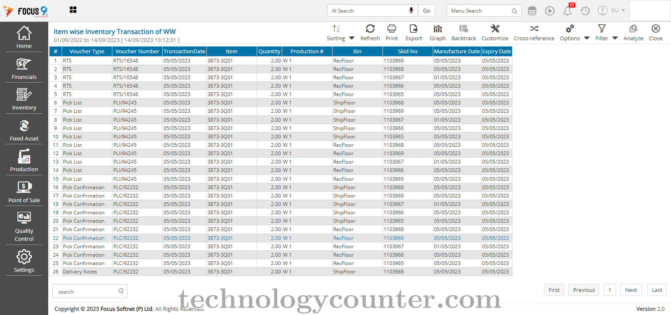The image size is (671, 315).
Task: Go to Next page
Action: click(631, 290)
